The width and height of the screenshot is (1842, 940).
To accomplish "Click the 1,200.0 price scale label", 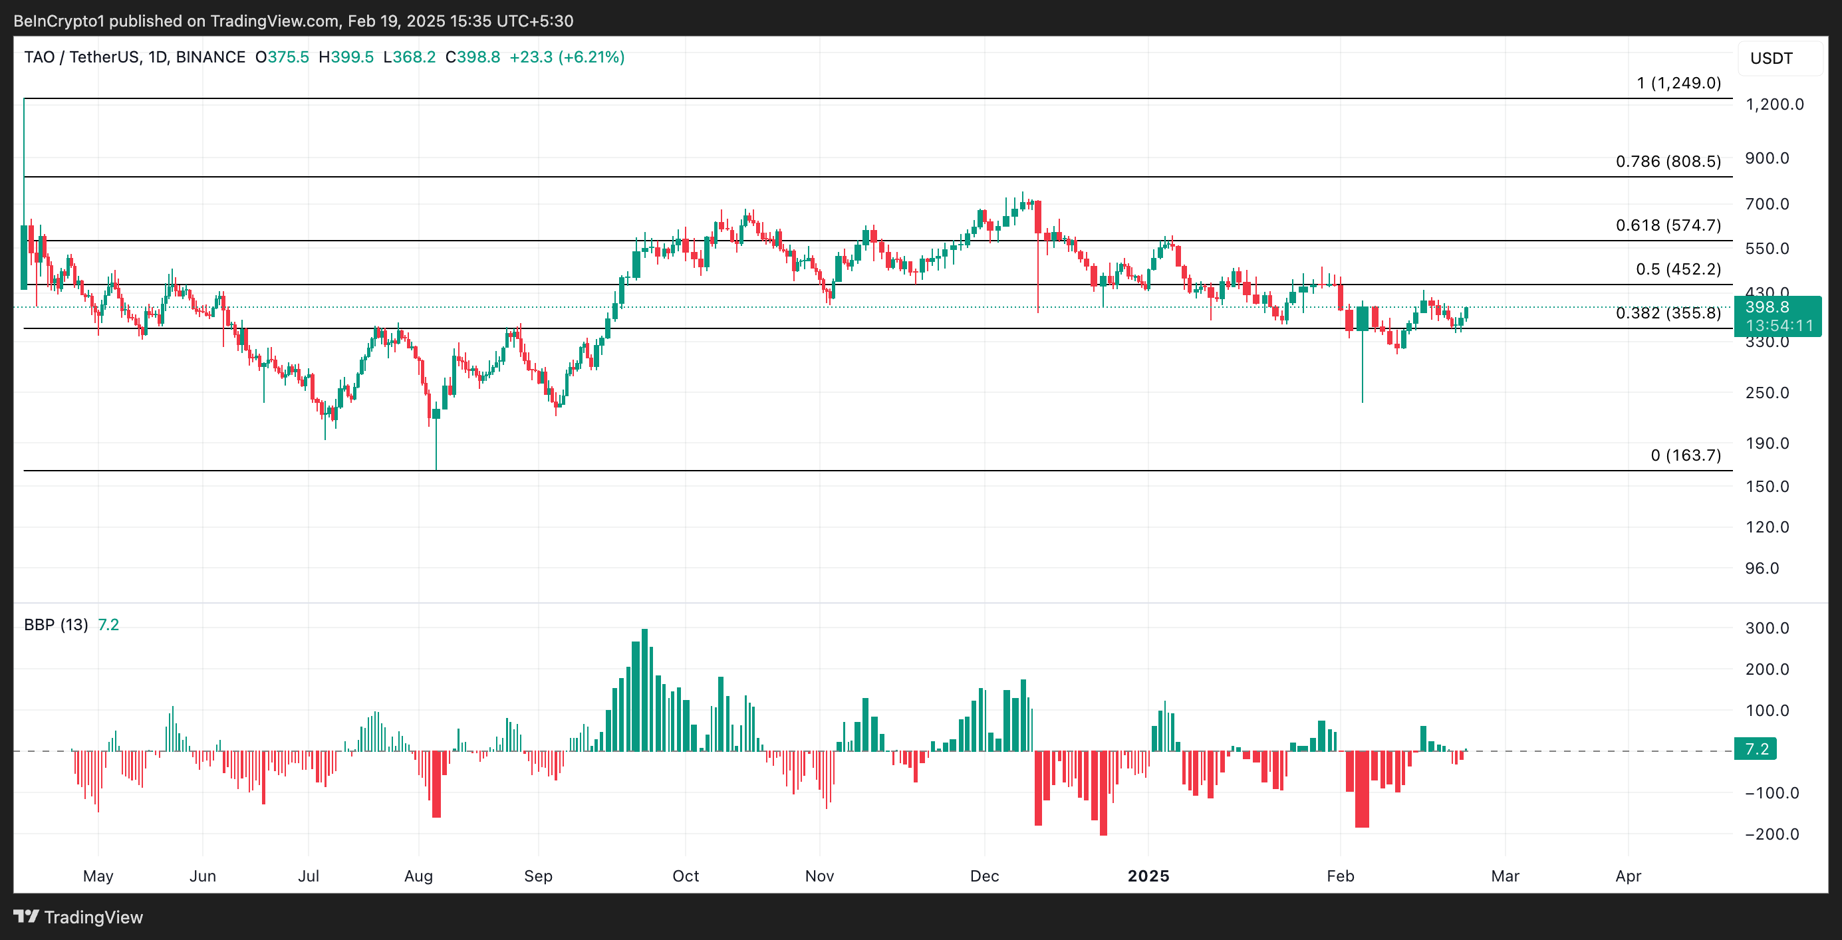I will click(1774, 104).
